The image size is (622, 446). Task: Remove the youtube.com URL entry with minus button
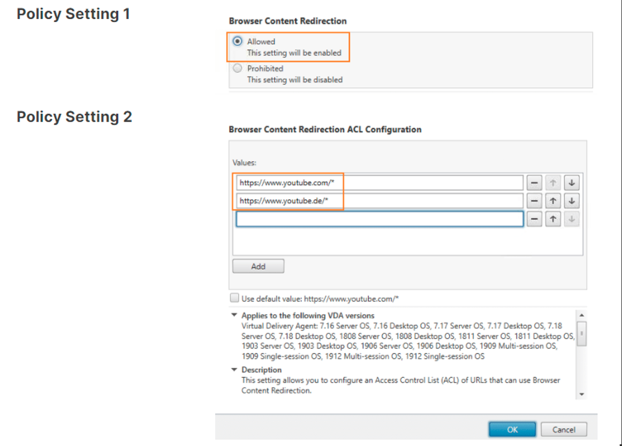[x=534, y=183]
